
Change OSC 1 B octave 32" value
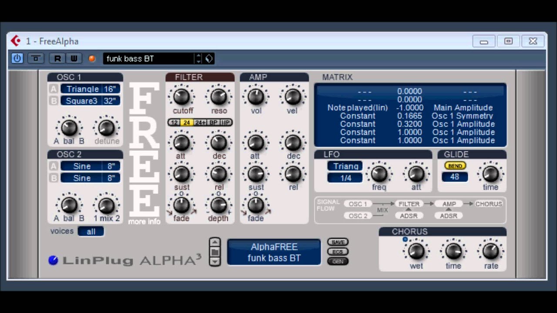[x=112, y=101]
